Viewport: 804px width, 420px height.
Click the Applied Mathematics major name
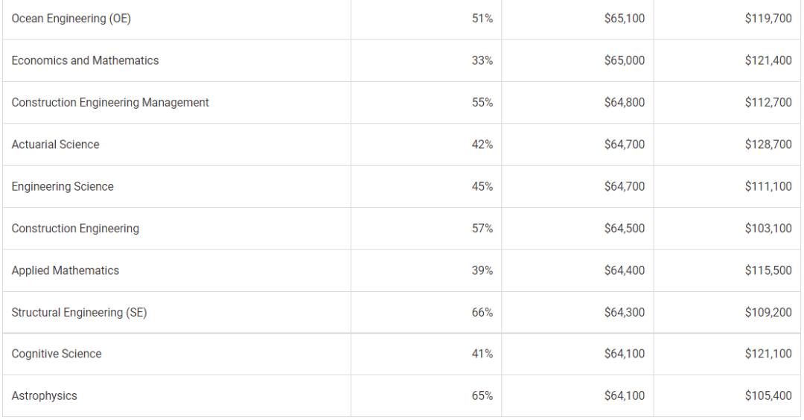(x=66, y=271)
